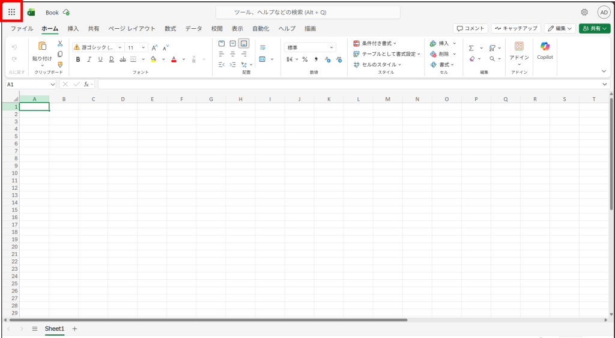This screenshot has height=338, width=615.
Task: Click the increase font size icon
Action: (x=154, y=47)
